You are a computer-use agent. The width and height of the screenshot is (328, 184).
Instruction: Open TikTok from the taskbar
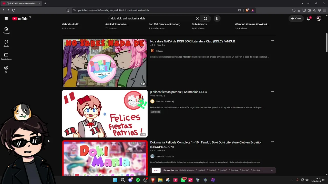point(190,180)
